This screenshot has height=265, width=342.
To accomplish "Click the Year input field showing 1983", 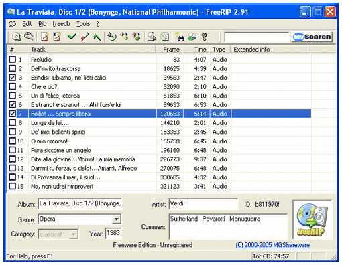I will point(113,233).
